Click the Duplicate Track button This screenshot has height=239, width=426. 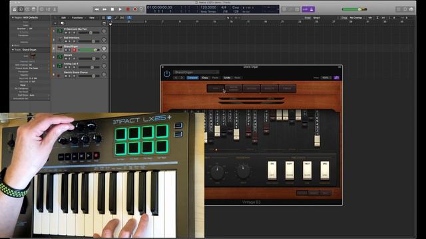pyautogui.click(x=62, y=23)
